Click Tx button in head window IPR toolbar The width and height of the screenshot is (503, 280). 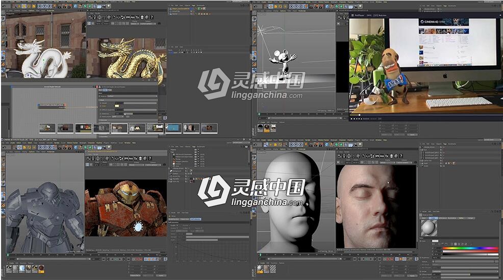tap(387, 156)
